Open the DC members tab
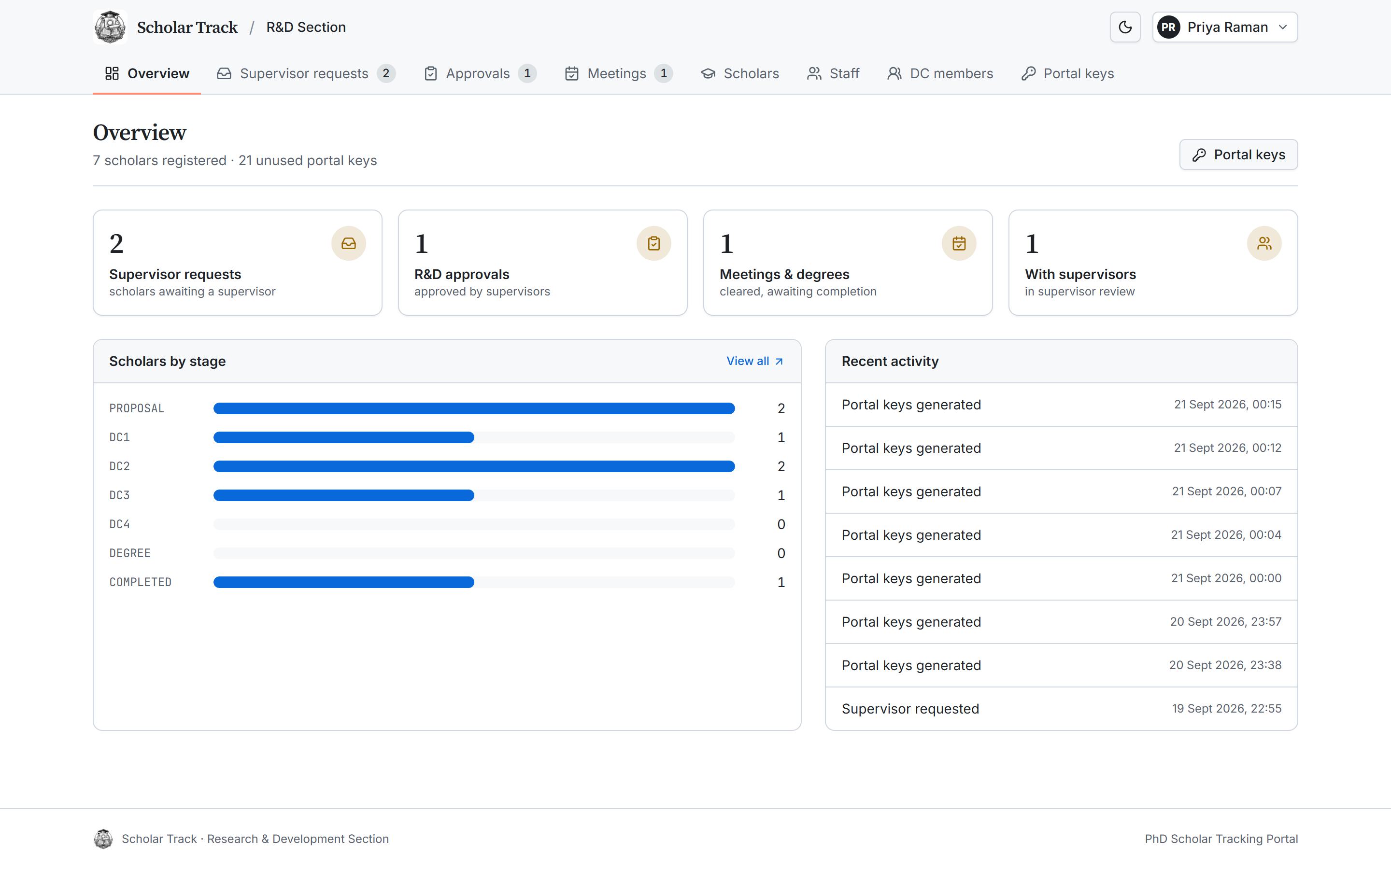The width and height of the screenshot is (1391, 869). pos(940,73)
